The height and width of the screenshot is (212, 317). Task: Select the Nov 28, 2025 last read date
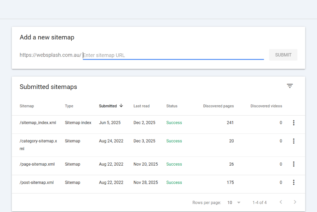[146, 182]
